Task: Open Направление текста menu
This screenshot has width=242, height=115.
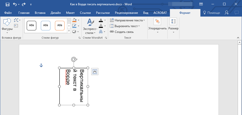Action: 128,20
